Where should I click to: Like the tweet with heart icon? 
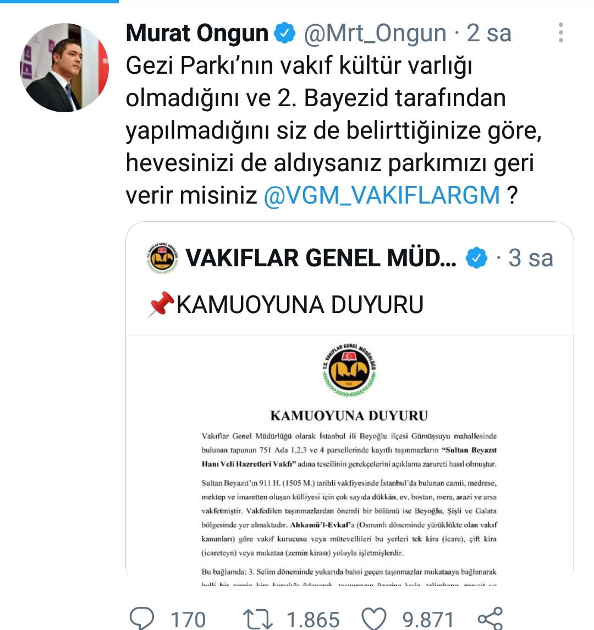point(374,618)
